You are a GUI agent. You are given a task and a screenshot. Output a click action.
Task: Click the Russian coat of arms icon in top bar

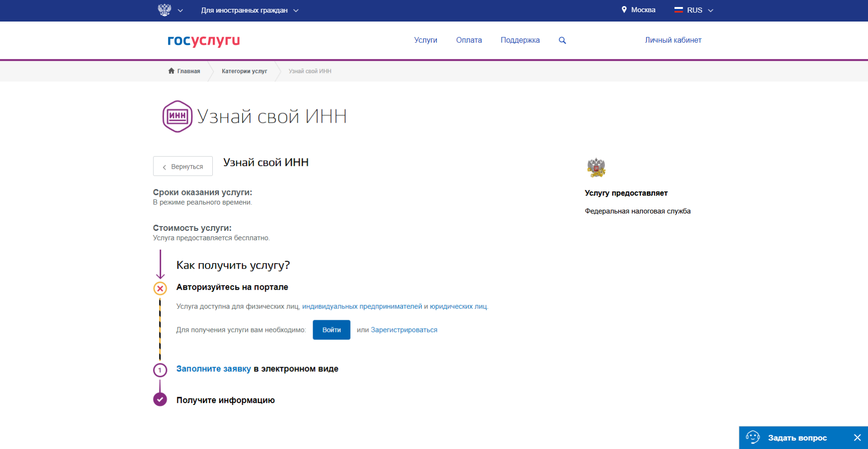pyautogui.click(x=165, y=10)
